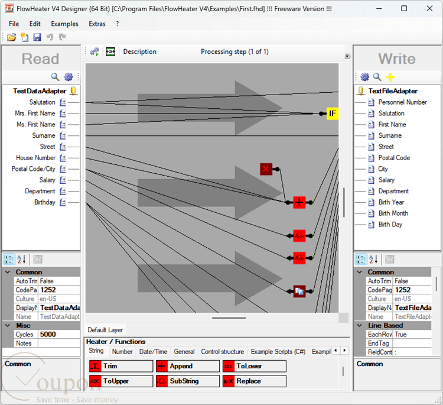Select the lower SubString node on canvas
443x405 pixels.
pos(299,258)
